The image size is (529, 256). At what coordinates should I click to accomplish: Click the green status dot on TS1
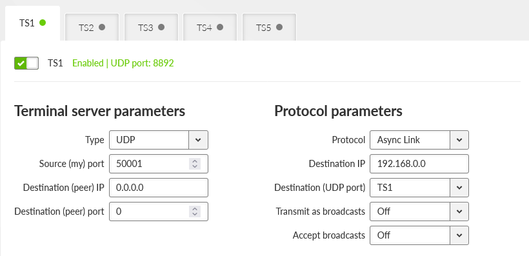[x=43, y=23]
